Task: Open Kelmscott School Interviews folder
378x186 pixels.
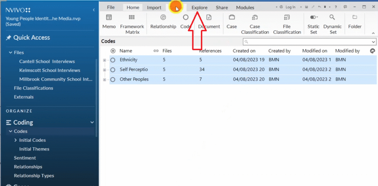Action: click(x=49, y=70)
